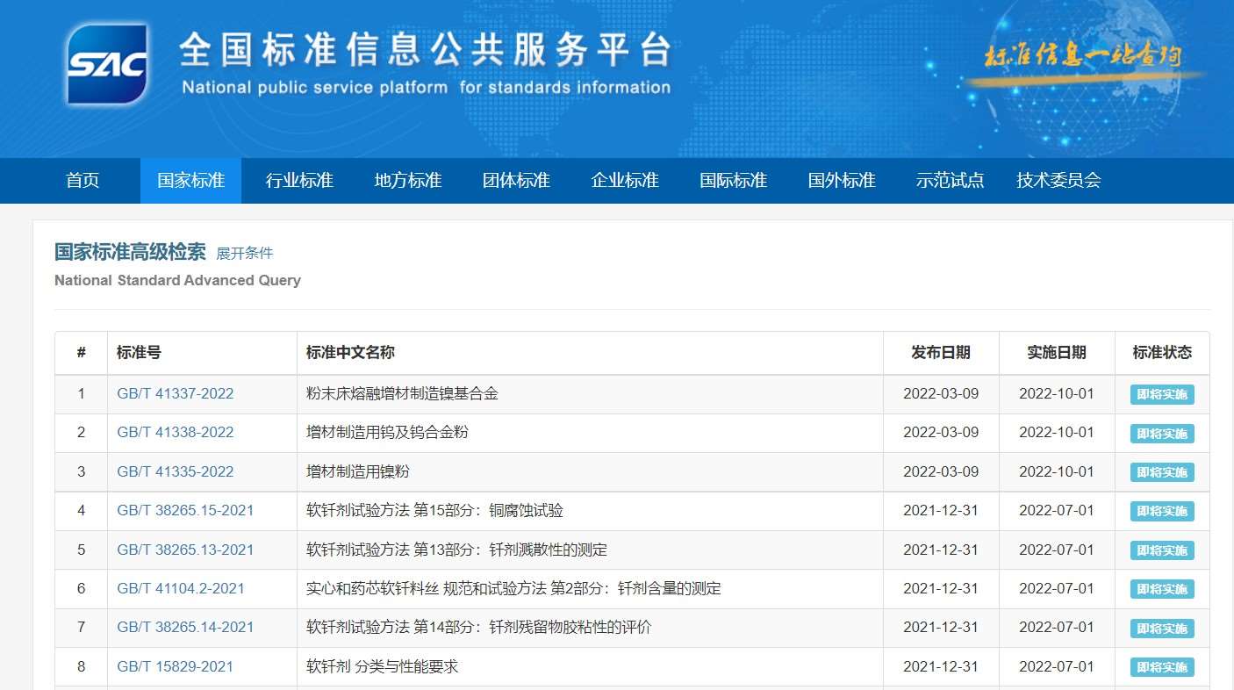
Task: Click the 标准状态 column header
Action: click(1162, 353)
